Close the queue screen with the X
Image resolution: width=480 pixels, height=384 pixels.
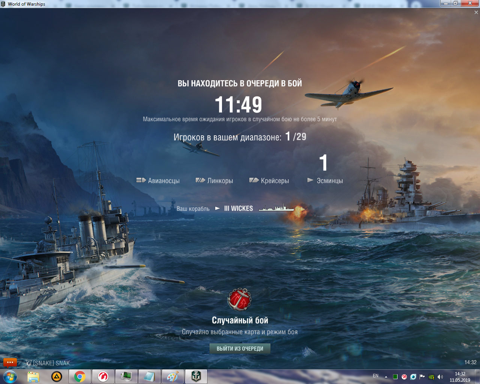click(476, 12)
